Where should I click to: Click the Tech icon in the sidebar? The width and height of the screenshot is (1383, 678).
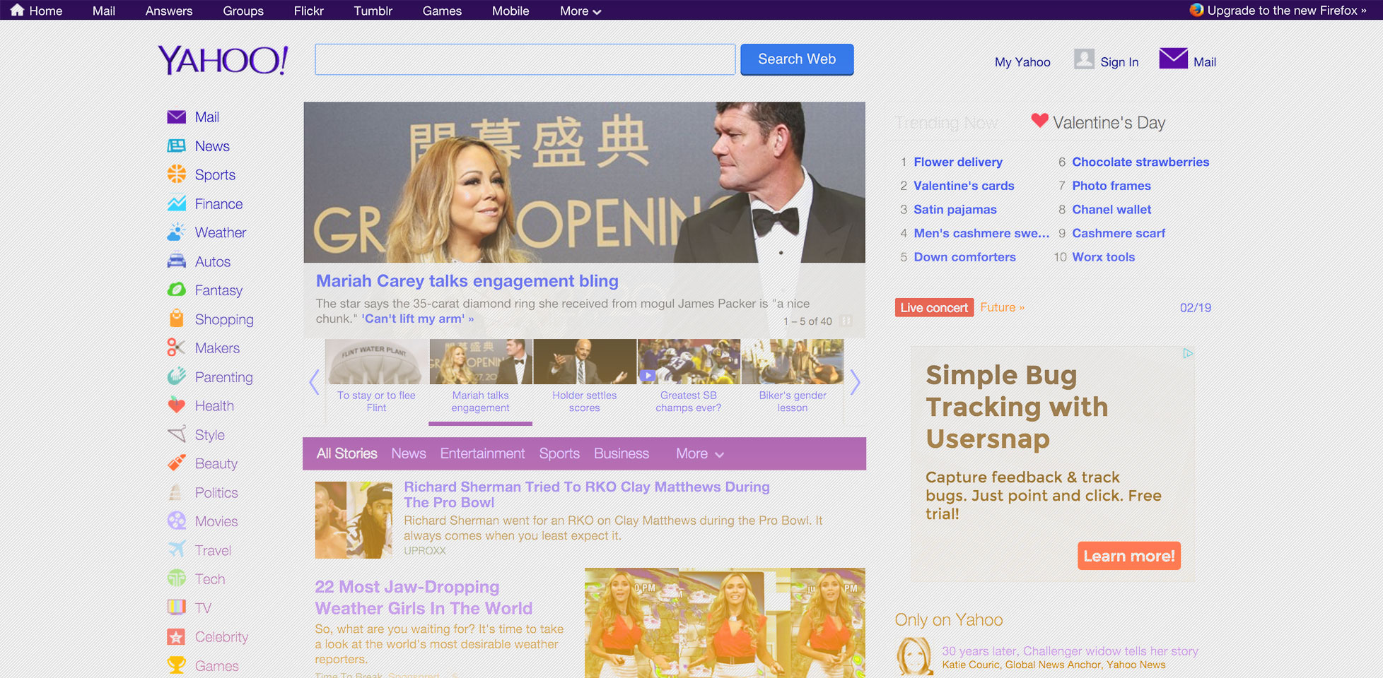(x=177, y=578)
